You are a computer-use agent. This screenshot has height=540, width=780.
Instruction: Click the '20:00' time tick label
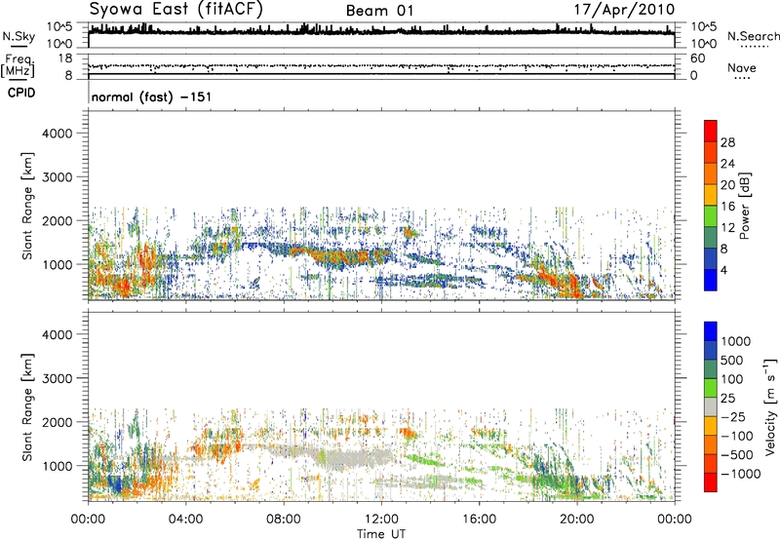pos(576,520)
